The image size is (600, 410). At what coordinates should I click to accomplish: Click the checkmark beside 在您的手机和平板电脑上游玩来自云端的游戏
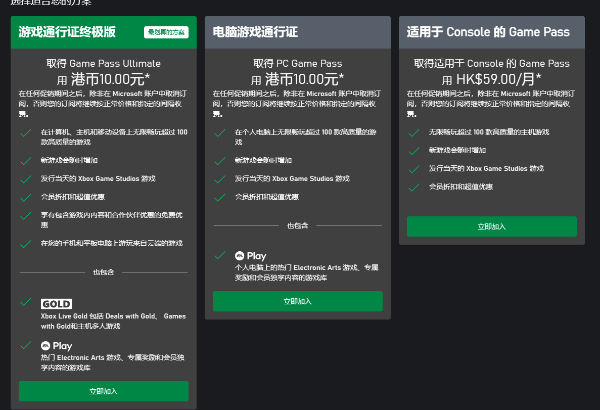(x=26, y=244)
